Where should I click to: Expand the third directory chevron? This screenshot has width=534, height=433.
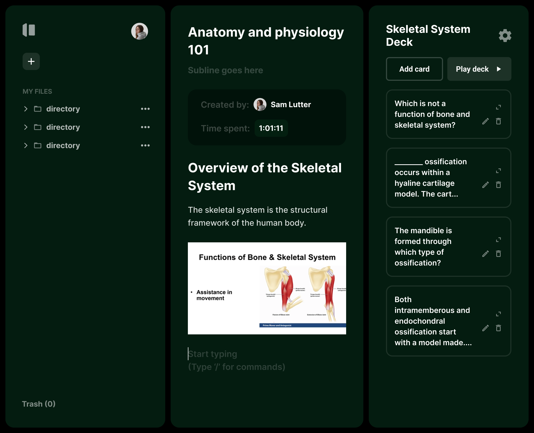(x=26, y=145)
